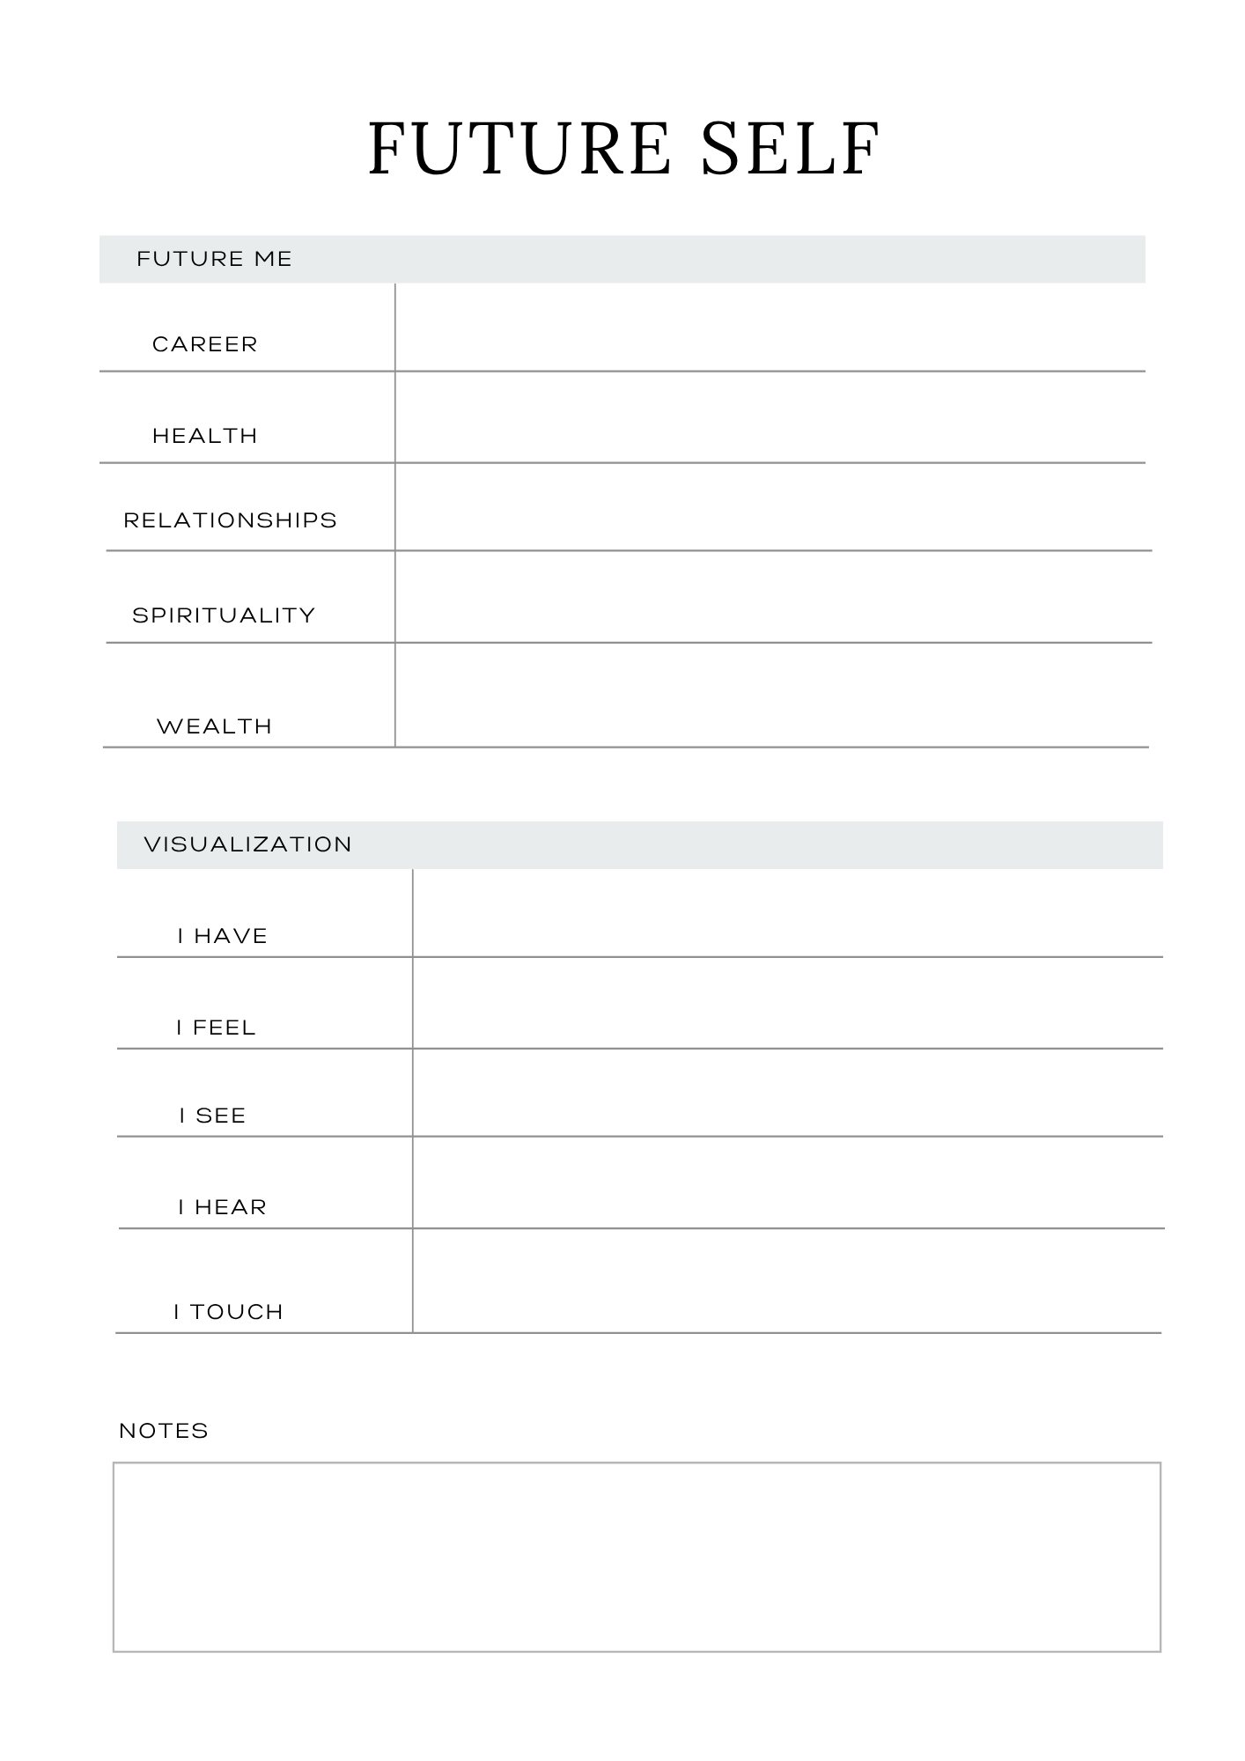Select the VISUALIZATION section header

pos(247,844)
